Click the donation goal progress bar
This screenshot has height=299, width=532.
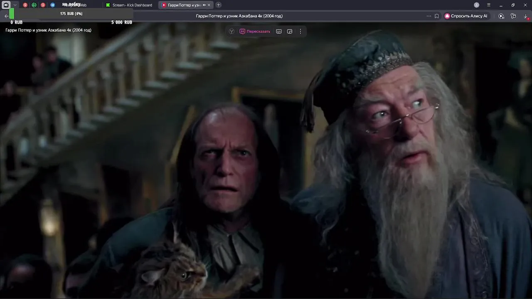[71, 14]
